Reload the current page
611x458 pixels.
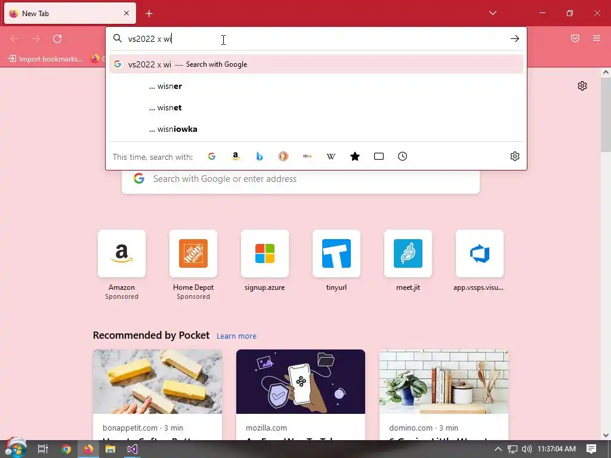tap(57, 39)
